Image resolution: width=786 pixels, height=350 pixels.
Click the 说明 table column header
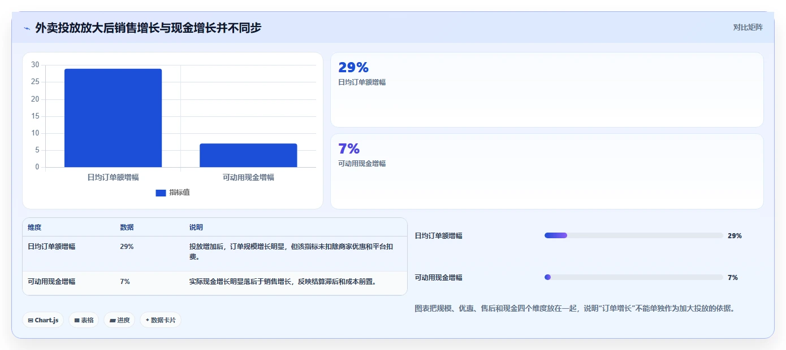[196, 228]
